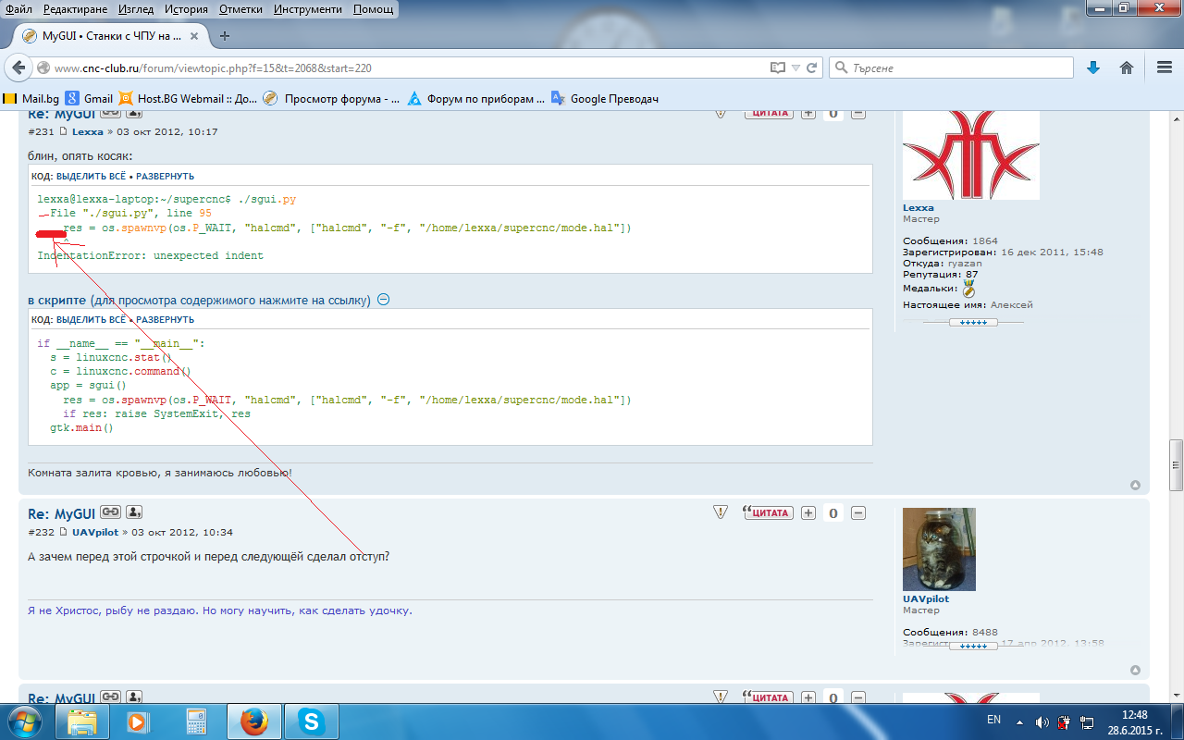
Task: Quote post #232 with ЦИТАТА button
Action: point(769,512)
